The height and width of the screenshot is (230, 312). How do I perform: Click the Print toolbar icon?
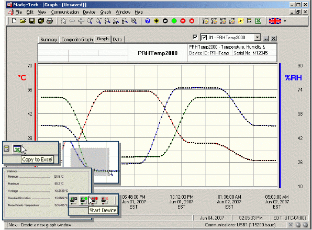click(x=50, y=21)
